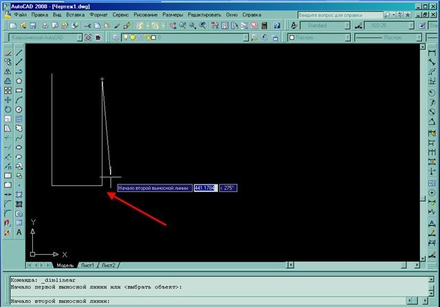This screenshot has width=440, height=307.
Task: Select the Multiline Text A tool
Action: (19, 233)
